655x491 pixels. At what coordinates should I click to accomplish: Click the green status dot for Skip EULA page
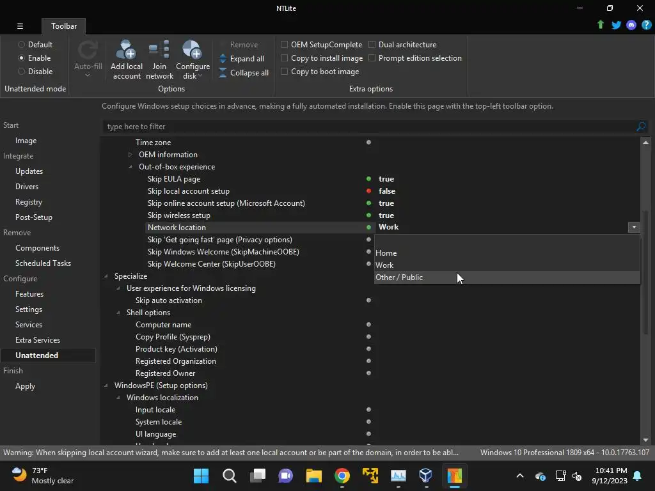(x=368, y=179)
